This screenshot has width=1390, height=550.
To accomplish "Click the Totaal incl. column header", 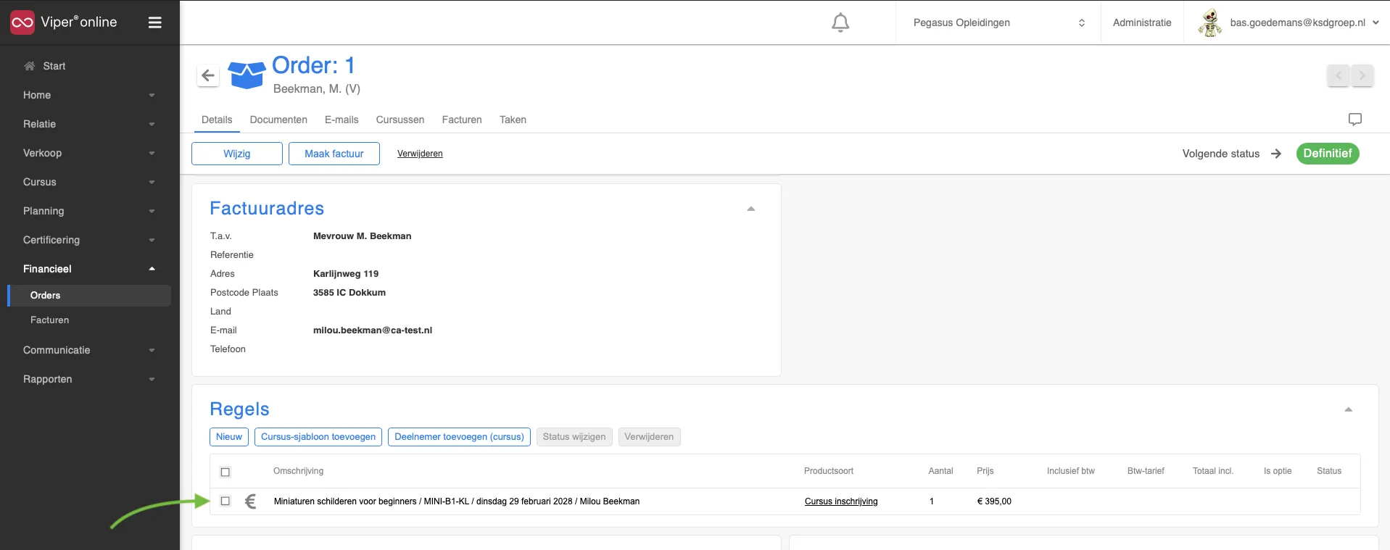I will [x=1213, y=471].
